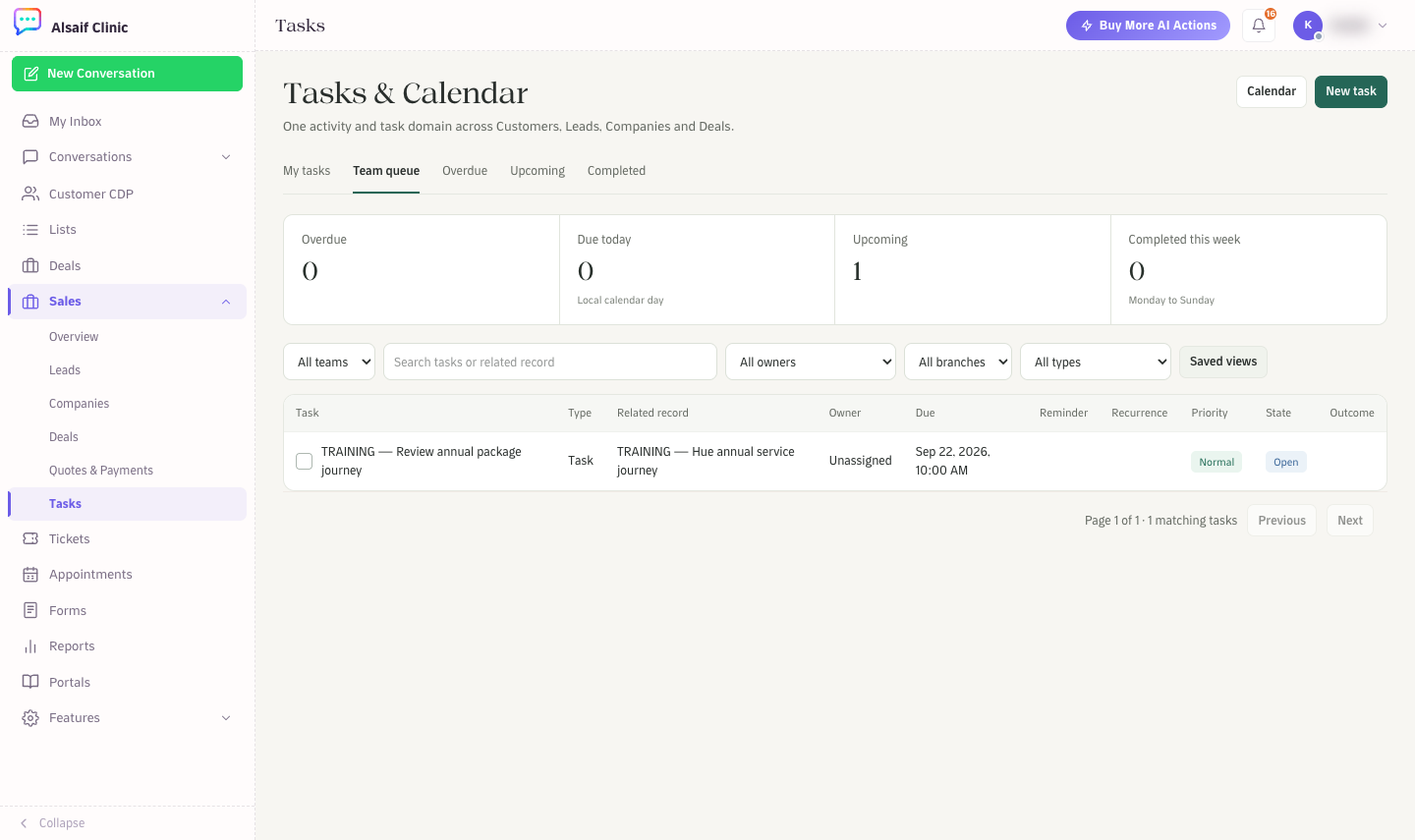The height and width of the screenshot is (840, 1415).
Task: Click the Tickets icon in sidebar
Action: click(x=30, y=538)
